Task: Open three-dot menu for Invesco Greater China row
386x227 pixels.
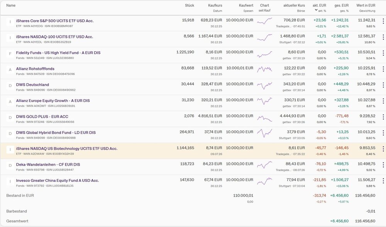Action: (x=383, y=181)
